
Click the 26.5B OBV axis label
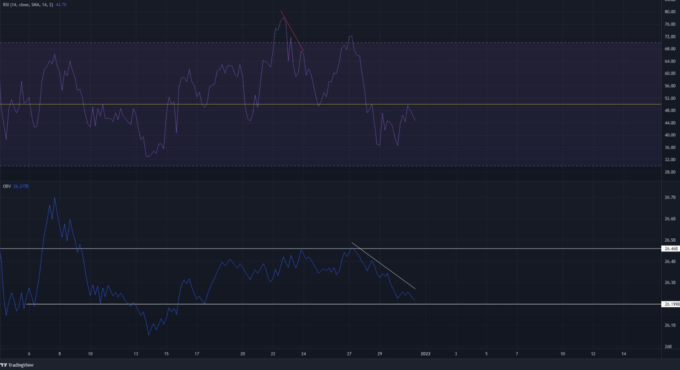670,240
